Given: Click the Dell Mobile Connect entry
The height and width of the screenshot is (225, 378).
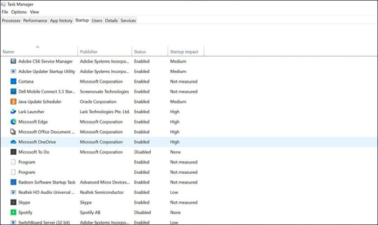Looking at the screenshot, I should (x=46, y=92).
